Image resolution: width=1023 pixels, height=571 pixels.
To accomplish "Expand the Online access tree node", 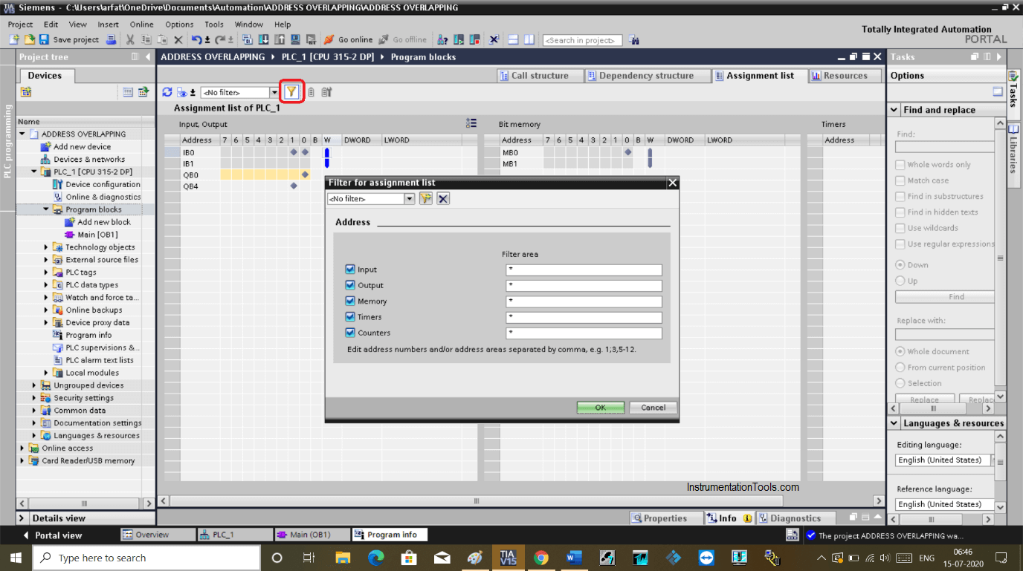I will (x=22, y=448).
